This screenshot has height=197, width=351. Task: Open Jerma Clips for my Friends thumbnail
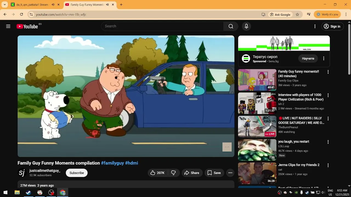click(x=257, y=173)
